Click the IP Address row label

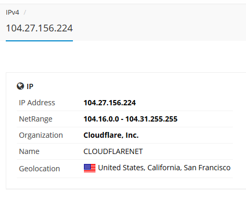(x=37, y=103)
